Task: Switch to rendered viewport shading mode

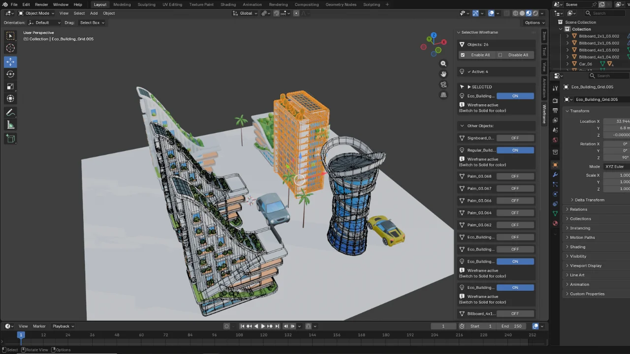Action: tap(535, 13)
